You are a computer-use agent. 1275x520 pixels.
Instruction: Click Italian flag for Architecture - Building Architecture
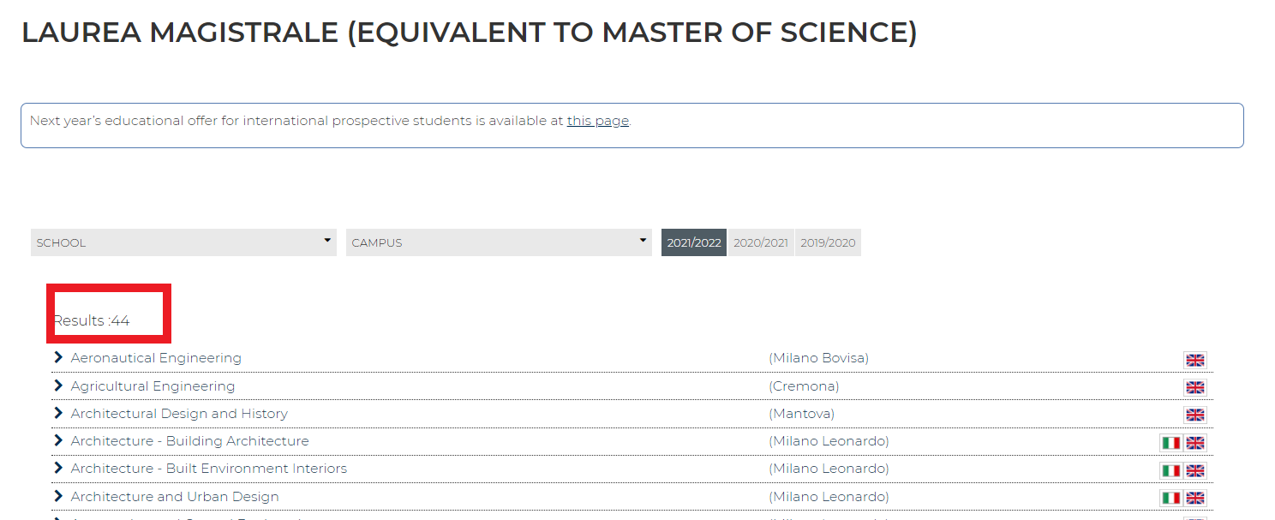1170,443
